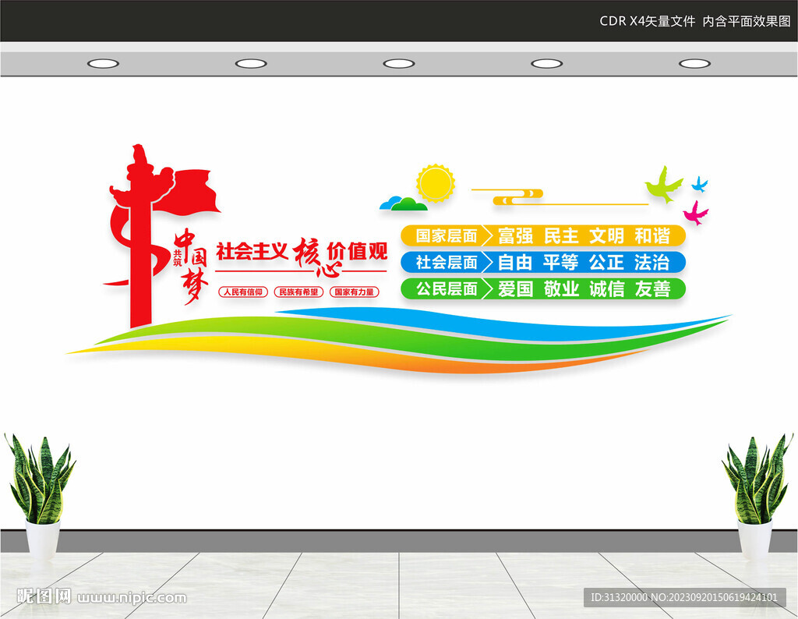Viewport: 798px width, 619px height.
Task: Click the '民族有希望' pill label
Action: pos(298,292)
